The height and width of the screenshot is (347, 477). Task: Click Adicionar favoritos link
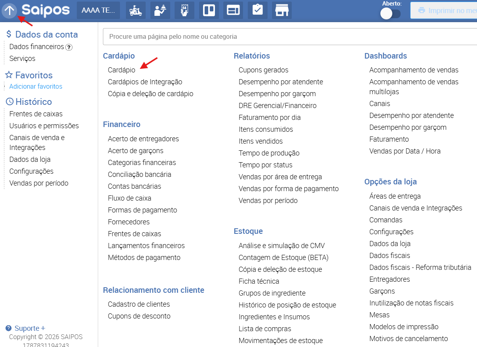click(x=36, y=86)
